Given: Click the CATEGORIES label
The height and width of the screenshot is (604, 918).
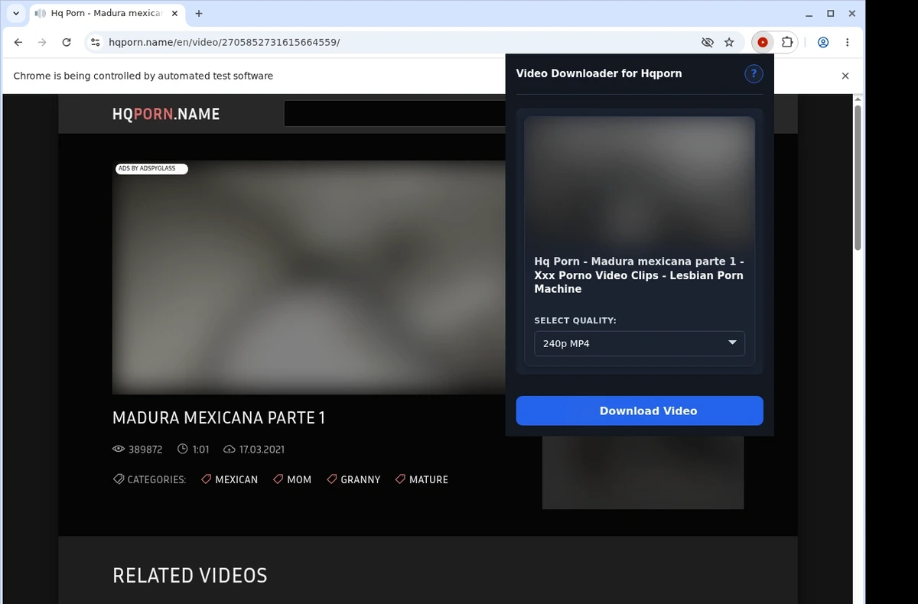Looking at the screenshot, I should [150, 479].
